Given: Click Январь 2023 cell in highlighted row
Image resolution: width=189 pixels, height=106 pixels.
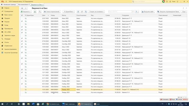Looking at the screenshot, I should (x=68, y=90).
